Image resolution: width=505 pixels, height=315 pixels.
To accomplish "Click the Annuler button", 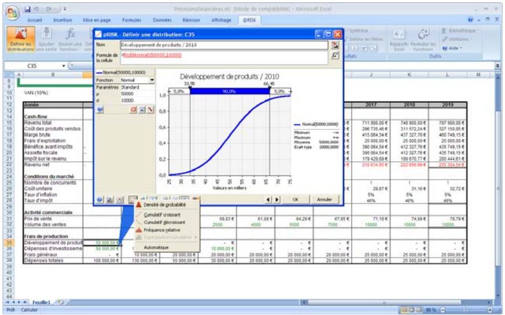I will [x=325, y=199].
